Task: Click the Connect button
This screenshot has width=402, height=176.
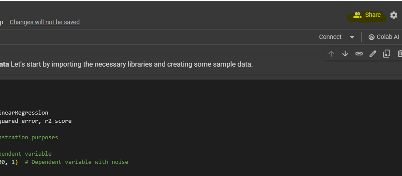Action: coord(330,37)
